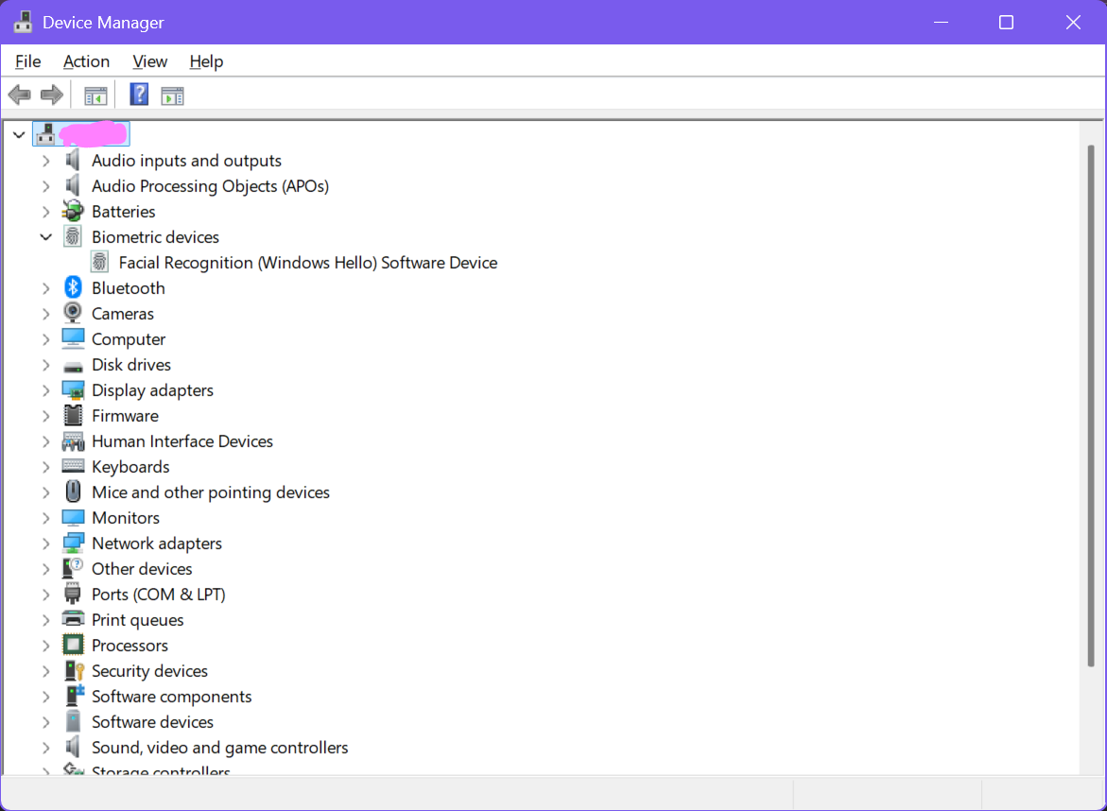The image size is (1107, 811).
Task: Expand the Audio inputs and outputs category
Action: click(46, 161)
